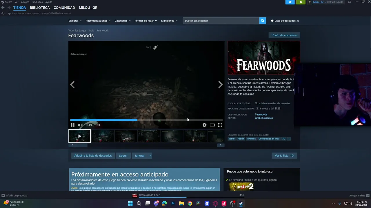371x208 pixels.
Task: Click the blue store search magnifier button
Action: click(263, 21)
